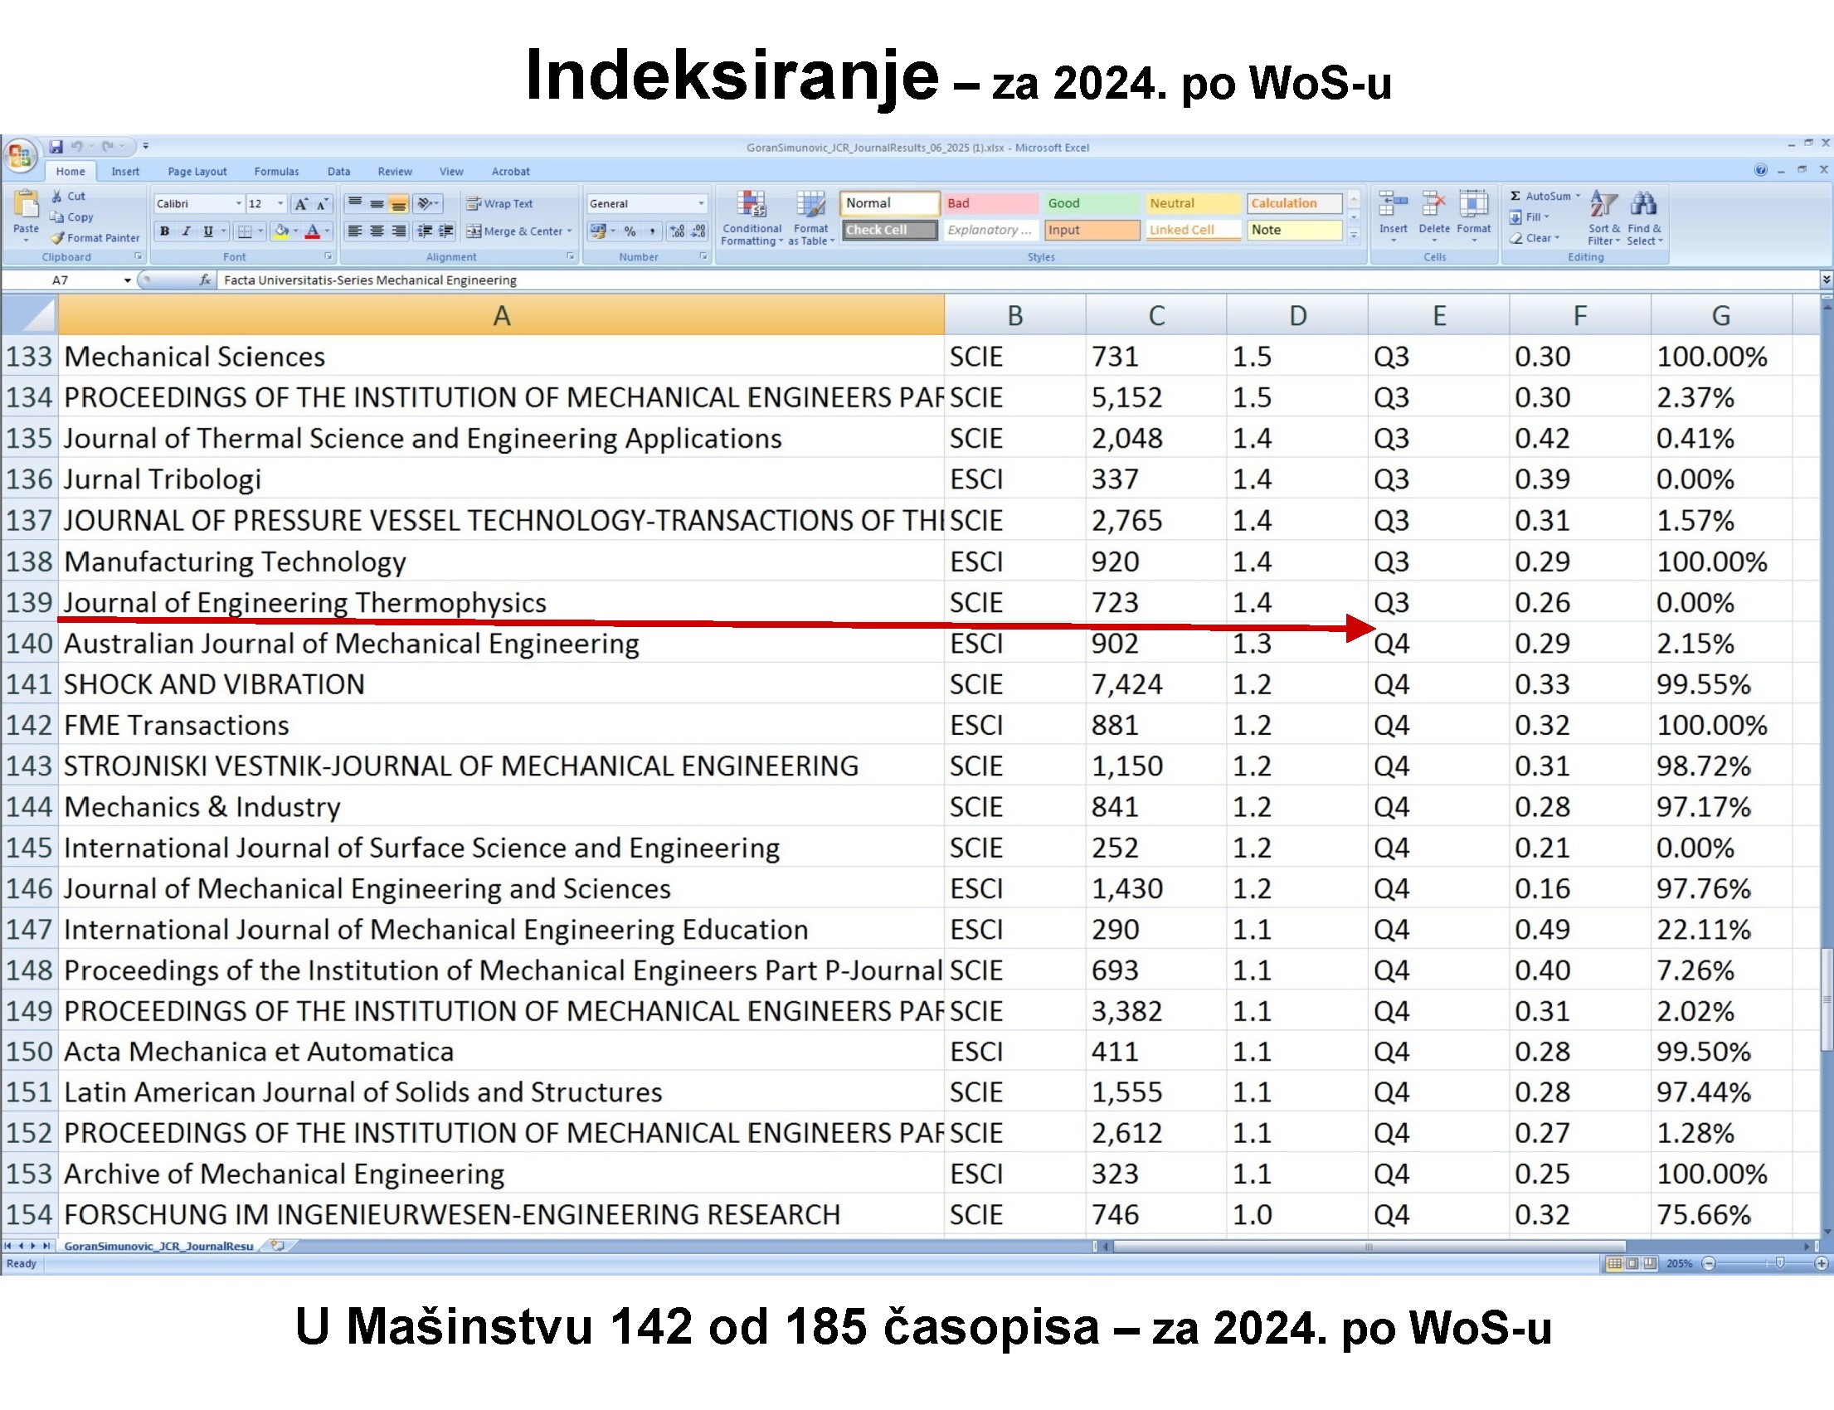Click the Sort & Filter icon
Image resolution: width=1834 pixels, height=1410 pixels.
(x=1603, y=204)
